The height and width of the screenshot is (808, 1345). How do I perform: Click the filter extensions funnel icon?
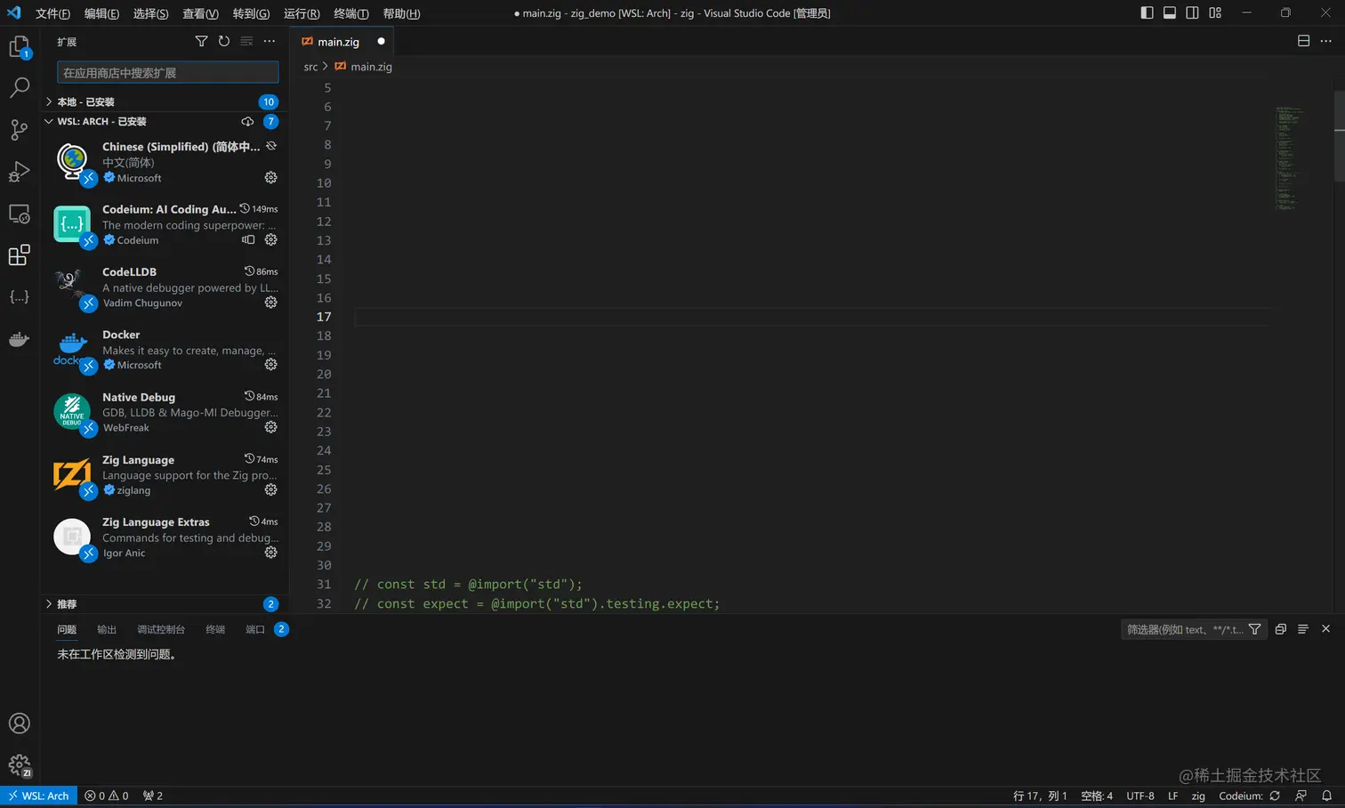tap(201, 42)
